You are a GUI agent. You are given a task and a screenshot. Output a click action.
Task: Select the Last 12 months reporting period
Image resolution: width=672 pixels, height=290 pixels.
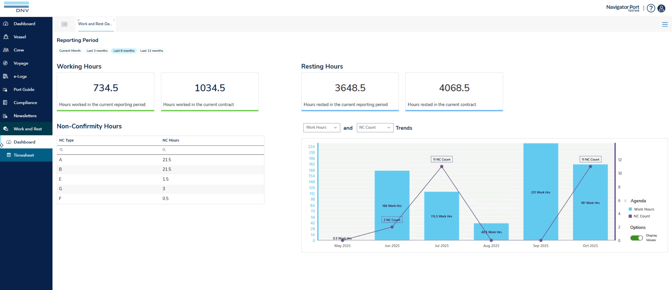click(x=151, y=51)
